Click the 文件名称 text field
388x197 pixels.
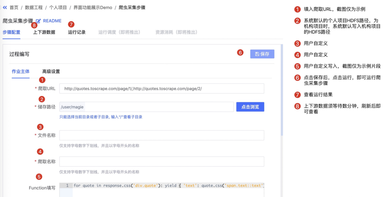coord(161,135)
